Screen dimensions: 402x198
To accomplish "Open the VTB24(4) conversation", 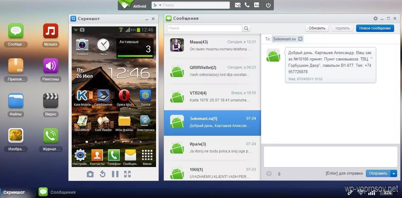I will 212,97.
